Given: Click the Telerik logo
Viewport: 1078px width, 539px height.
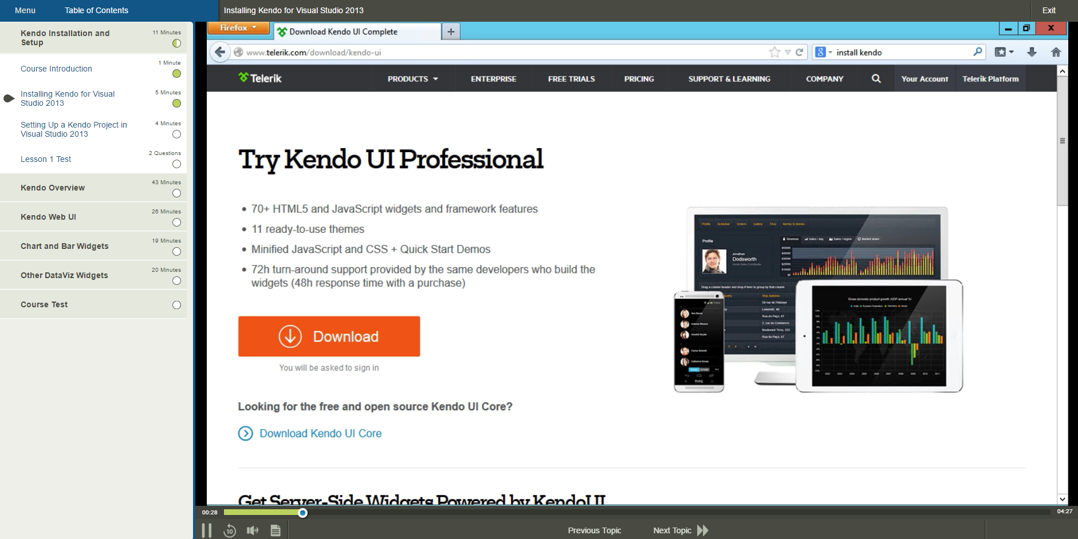Looking at the screenshot, I should [259, 78].
